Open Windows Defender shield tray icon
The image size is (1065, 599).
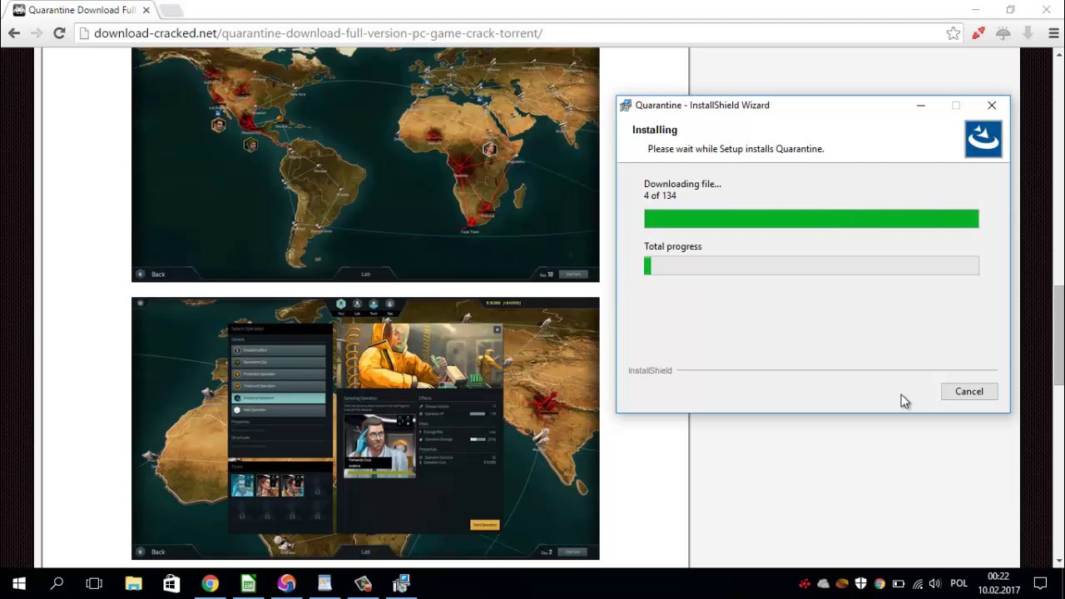861,584
